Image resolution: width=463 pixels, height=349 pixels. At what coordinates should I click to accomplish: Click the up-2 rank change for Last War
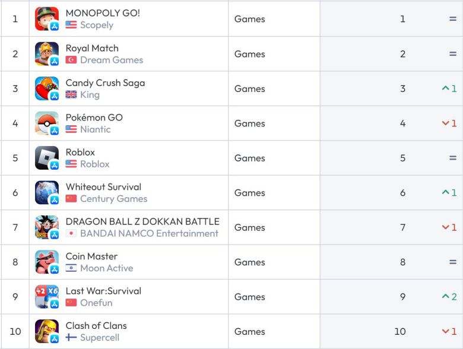[x=449, y=297]
